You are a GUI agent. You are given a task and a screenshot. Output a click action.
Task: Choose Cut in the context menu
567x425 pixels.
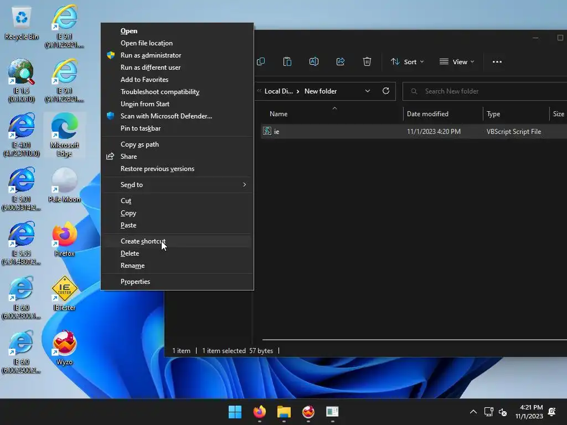click(177, 200)
